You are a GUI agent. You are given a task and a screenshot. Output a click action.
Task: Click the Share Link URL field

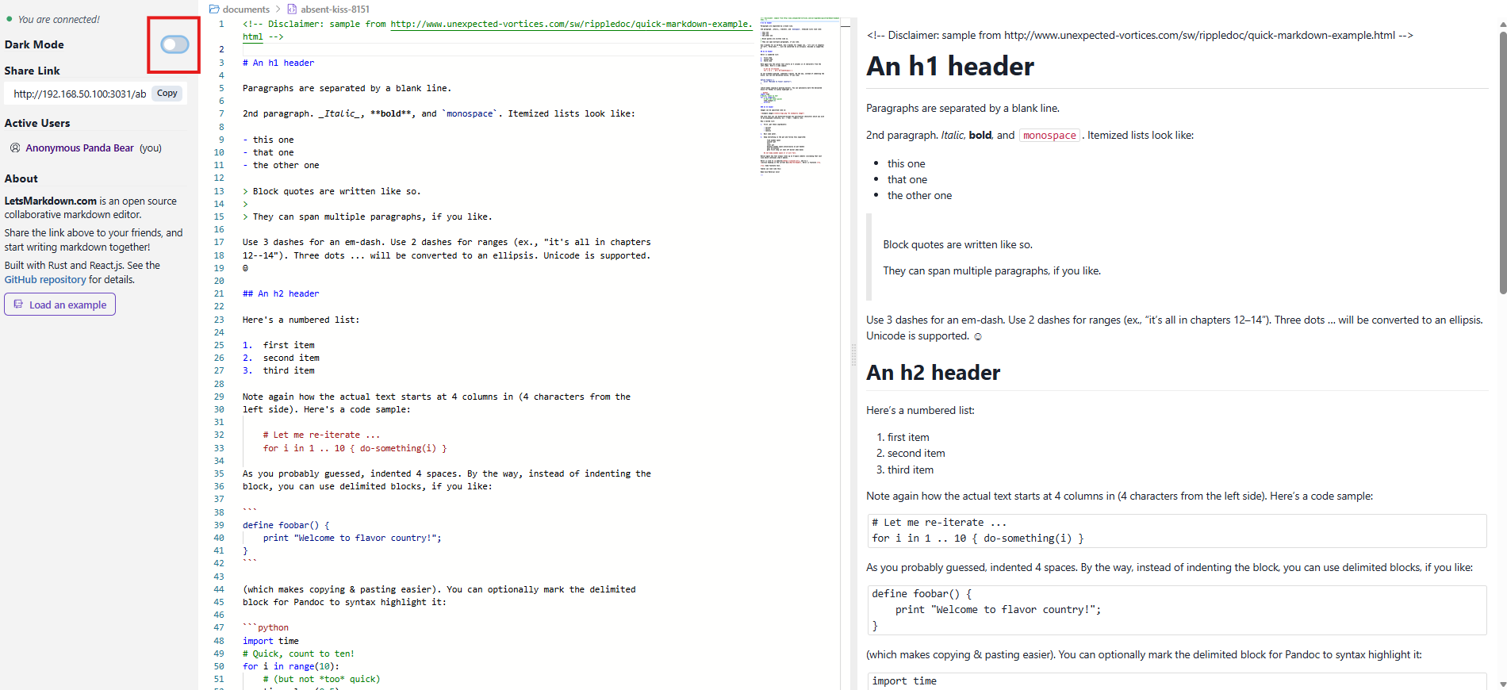[x=79, y=94]
